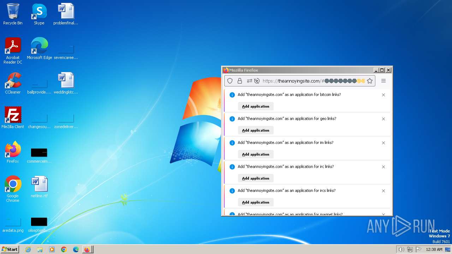Switch to Firefox taskbar button
The image size is (452, 254).
point(87,249)
